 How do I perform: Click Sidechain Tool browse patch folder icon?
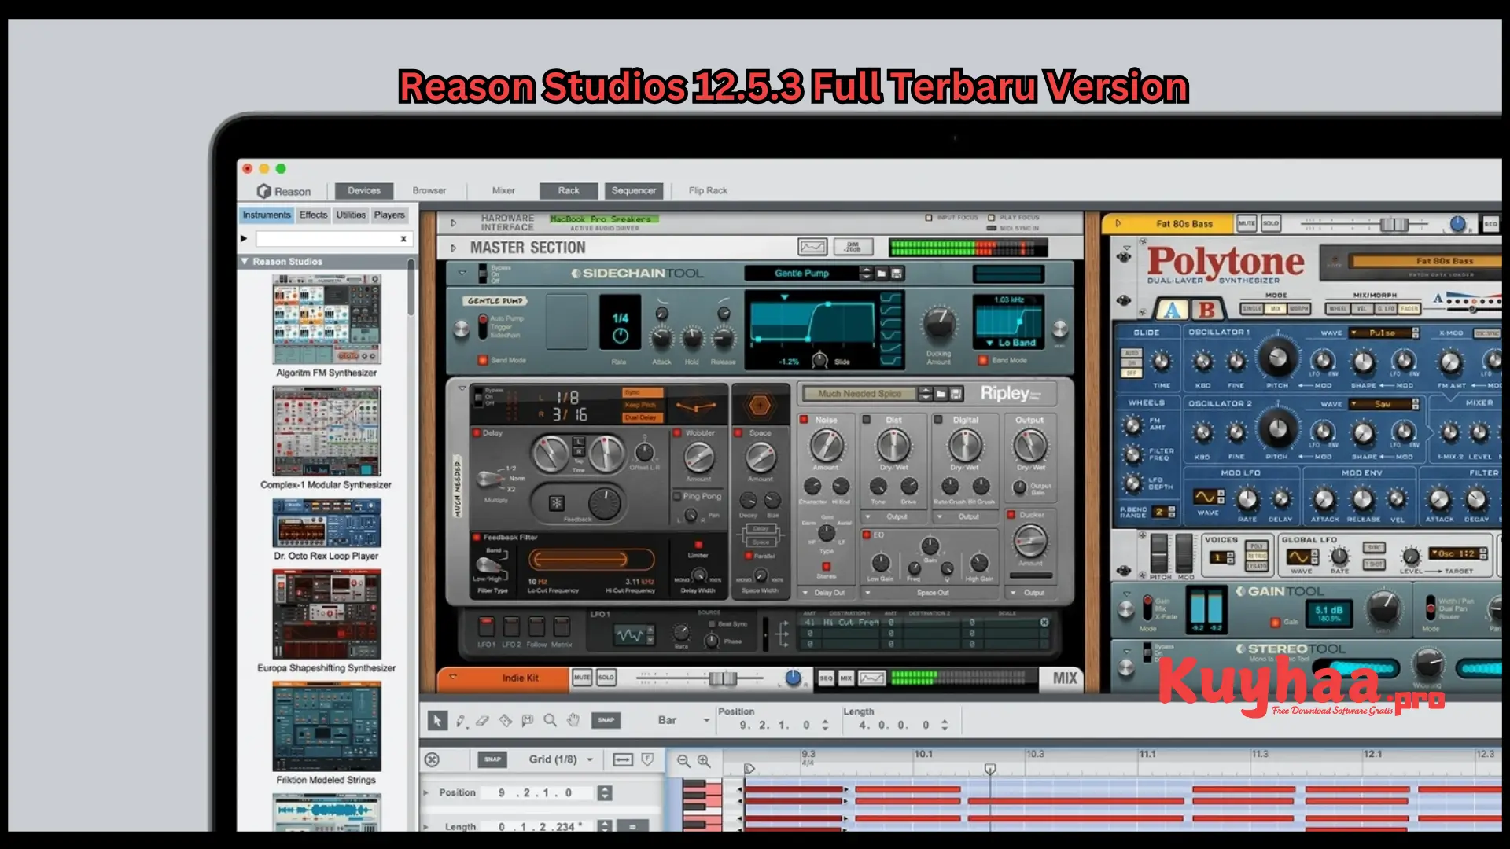point(882,274)
